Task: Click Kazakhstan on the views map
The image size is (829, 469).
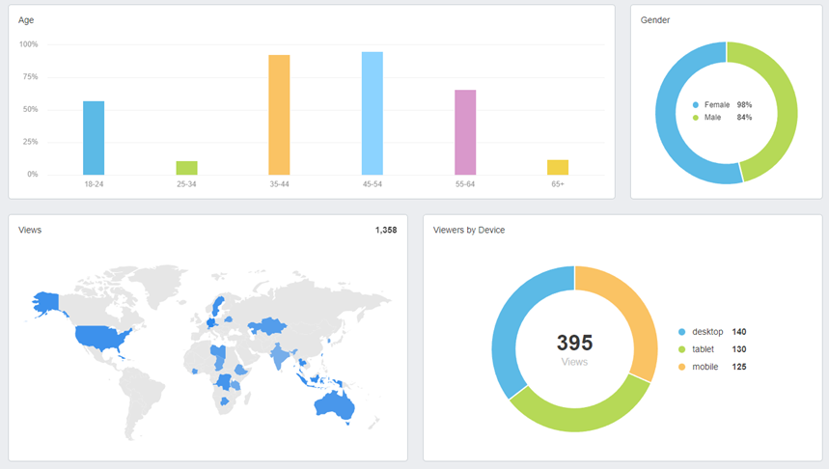Action: (267, 326)
